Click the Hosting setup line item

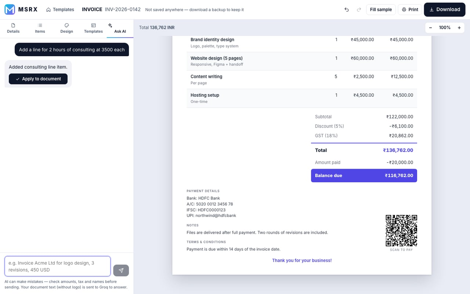coord(302,98)
